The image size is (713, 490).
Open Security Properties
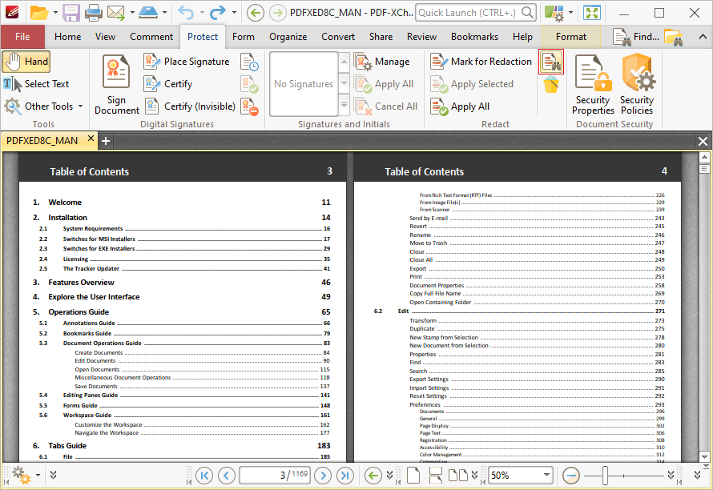(593, 84)
